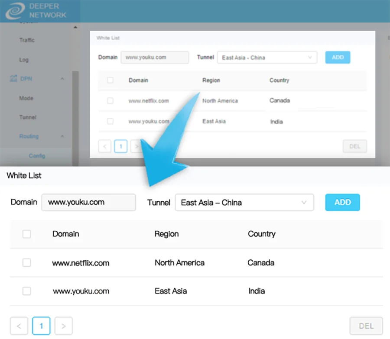Check www.youku.com row in enlarged table

(26, 291)
